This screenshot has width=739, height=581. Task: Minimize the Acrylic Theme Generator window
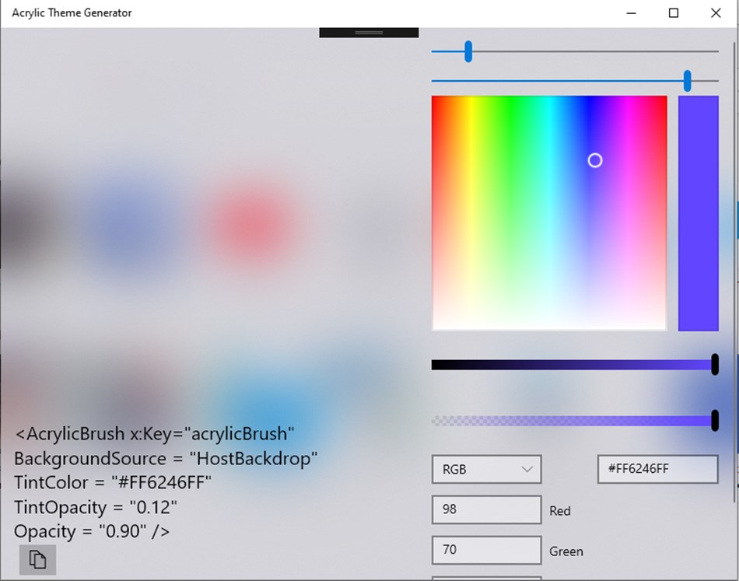(632, 13)
